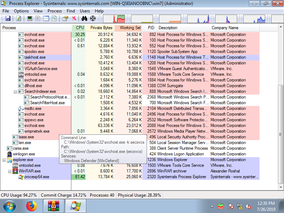
Task: Open the Users menu
Action: coord(85,11)
